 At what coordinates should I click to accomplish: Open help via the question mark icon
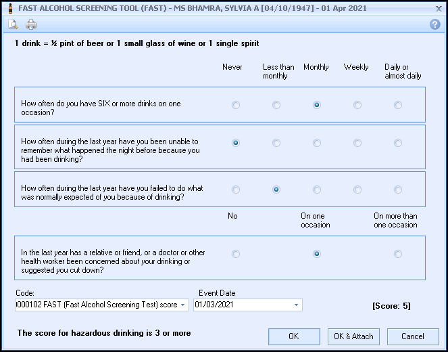[434, 24]
